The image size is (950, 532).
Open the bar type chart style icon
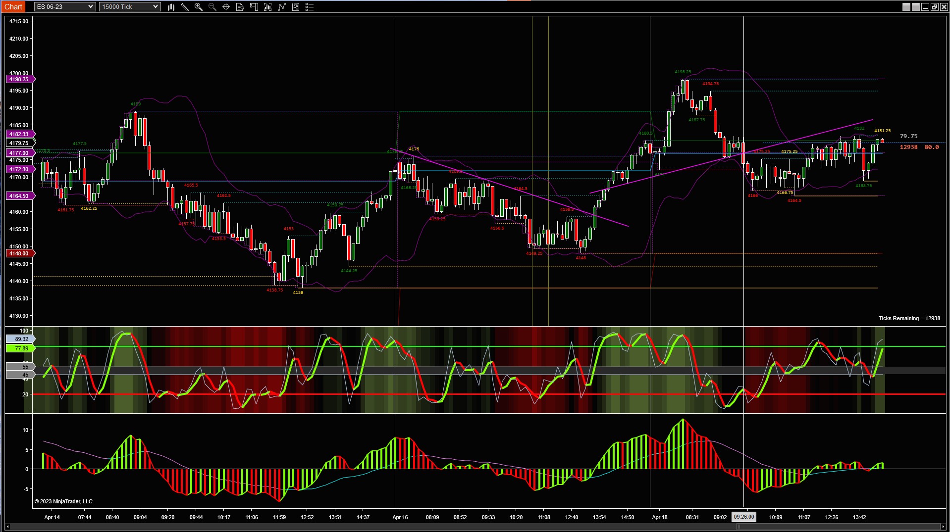pos(171,7)
